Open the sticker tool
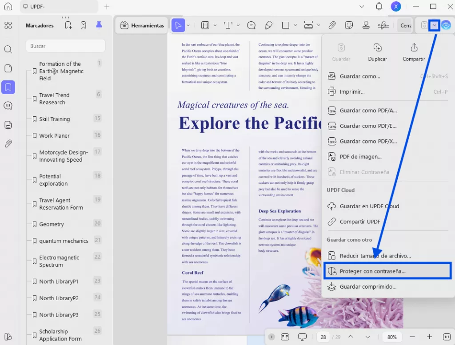455x345 pixels. pos(349,25)
